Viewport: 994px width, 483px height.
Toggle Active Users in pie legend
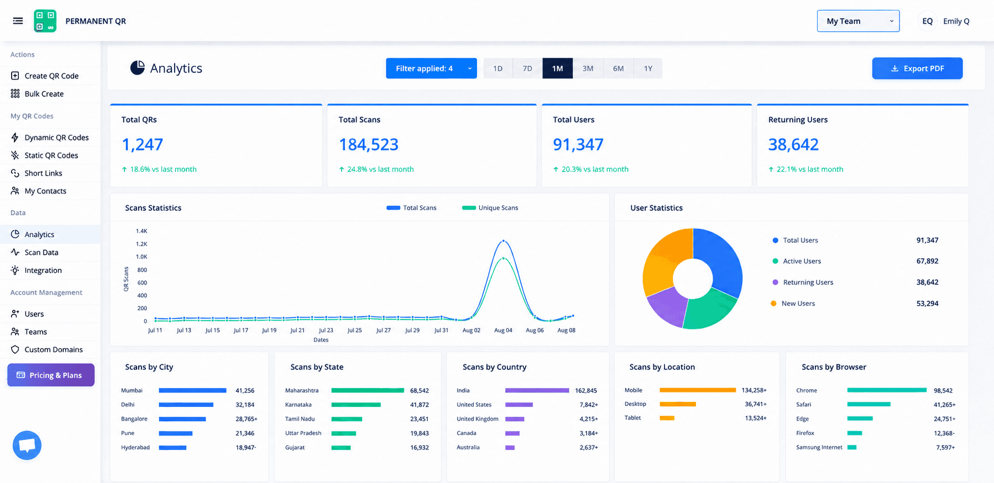click(x=797, y=261)
